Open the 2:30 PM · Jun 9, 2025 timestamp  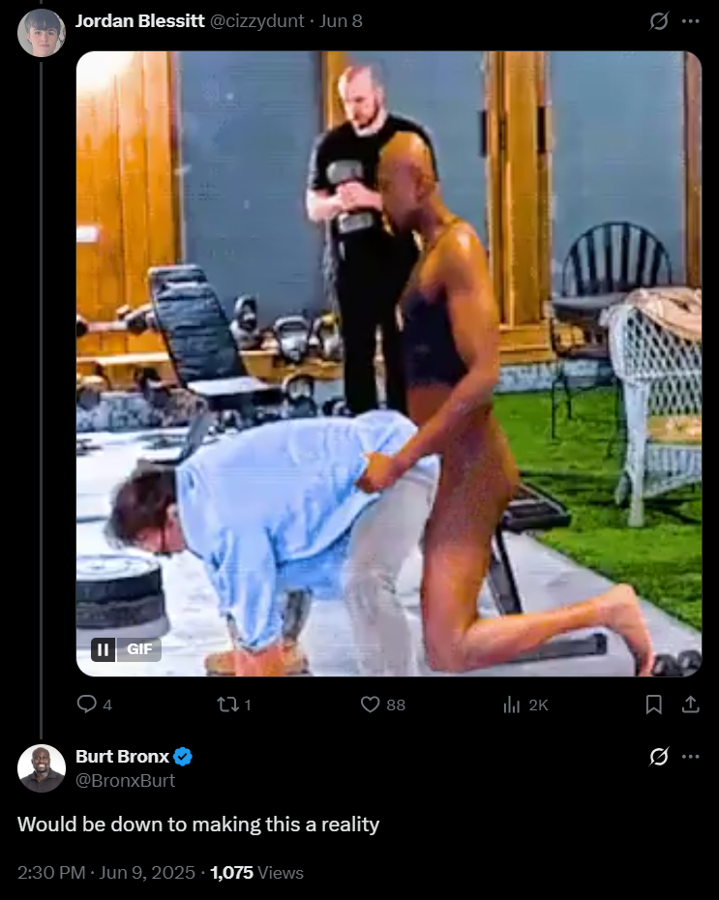point(106,873)
